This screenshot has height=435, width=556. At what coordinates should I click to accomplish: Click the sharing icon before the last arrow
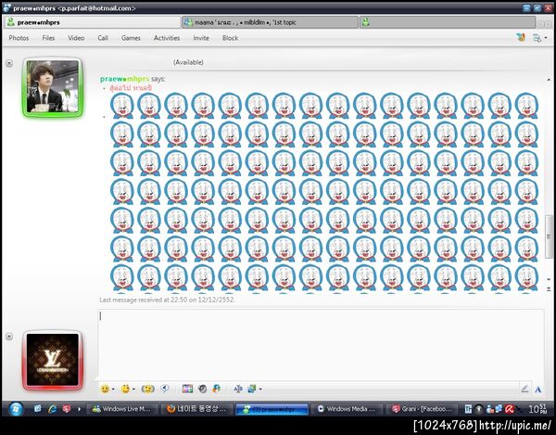click(252, 389)
